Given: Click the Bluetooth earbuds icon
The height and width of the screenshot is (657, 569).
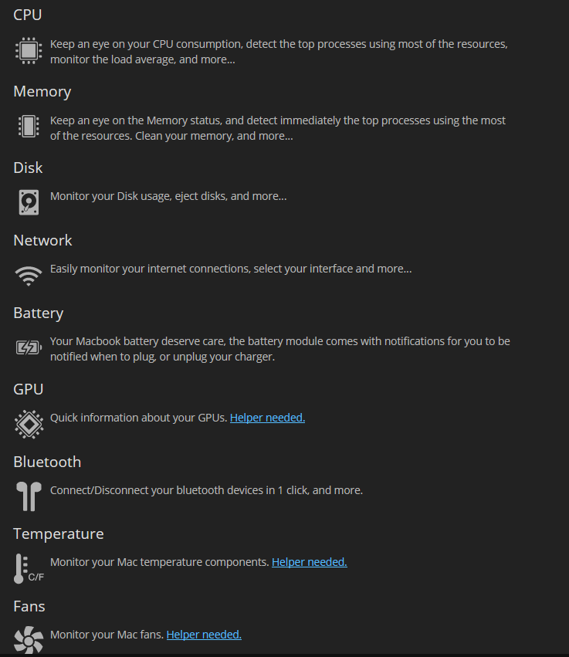Looking at the screenshot, I should pyautogui.click(x=29, y=496).
